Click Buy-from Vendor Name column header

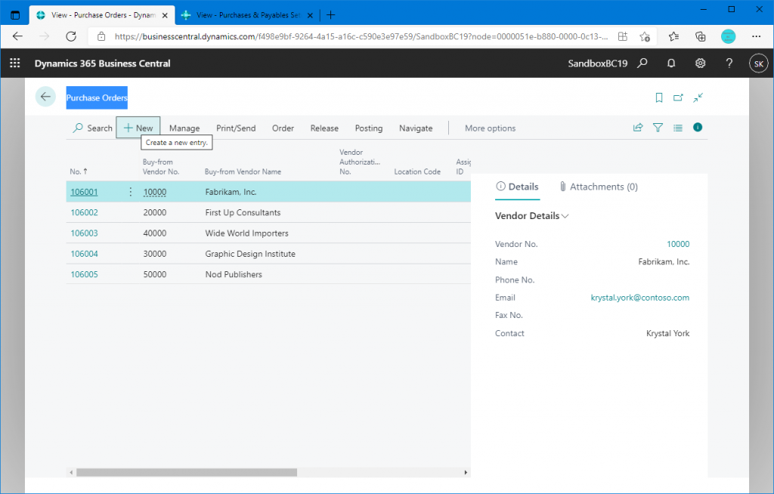243,171
